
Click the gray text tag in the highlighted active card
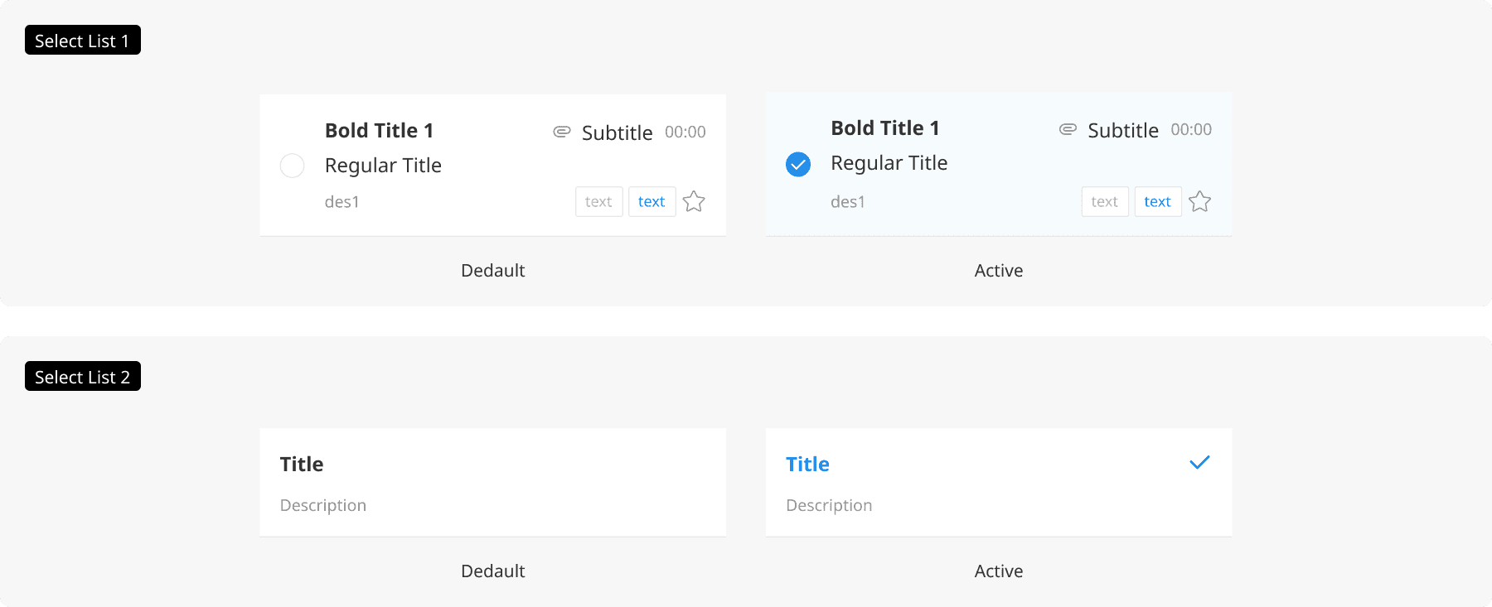1104,201
